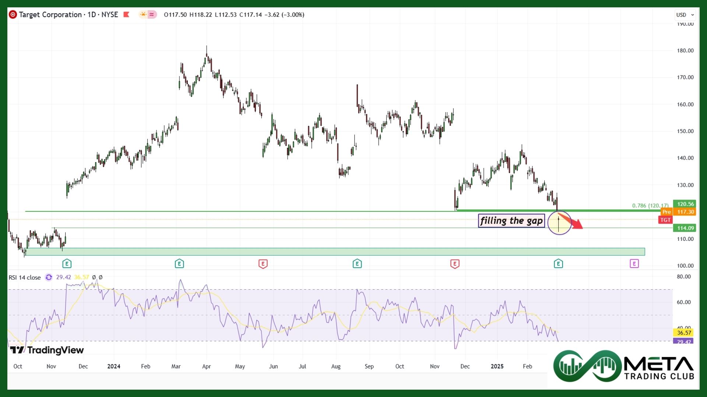Open the red earnings marker for May 2024
The width and height of the screenshot is (707, 397).
[263, 264]
